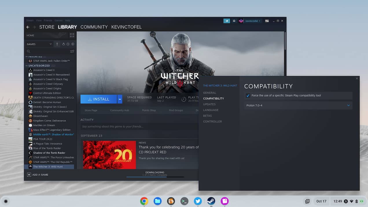
Task: Expand the Install button dropdown arrow
Action: tap(120, 99)
